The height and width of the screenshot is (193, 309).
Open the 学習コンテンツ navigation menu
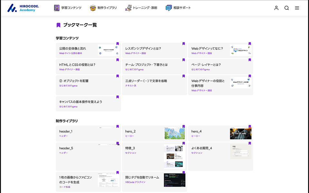pos(71,8)
